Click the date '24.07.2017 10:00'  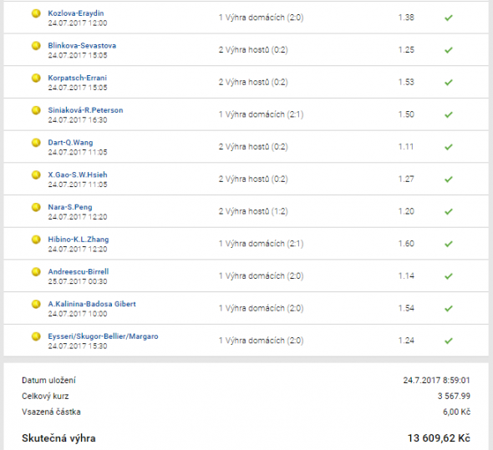(78, 314)
